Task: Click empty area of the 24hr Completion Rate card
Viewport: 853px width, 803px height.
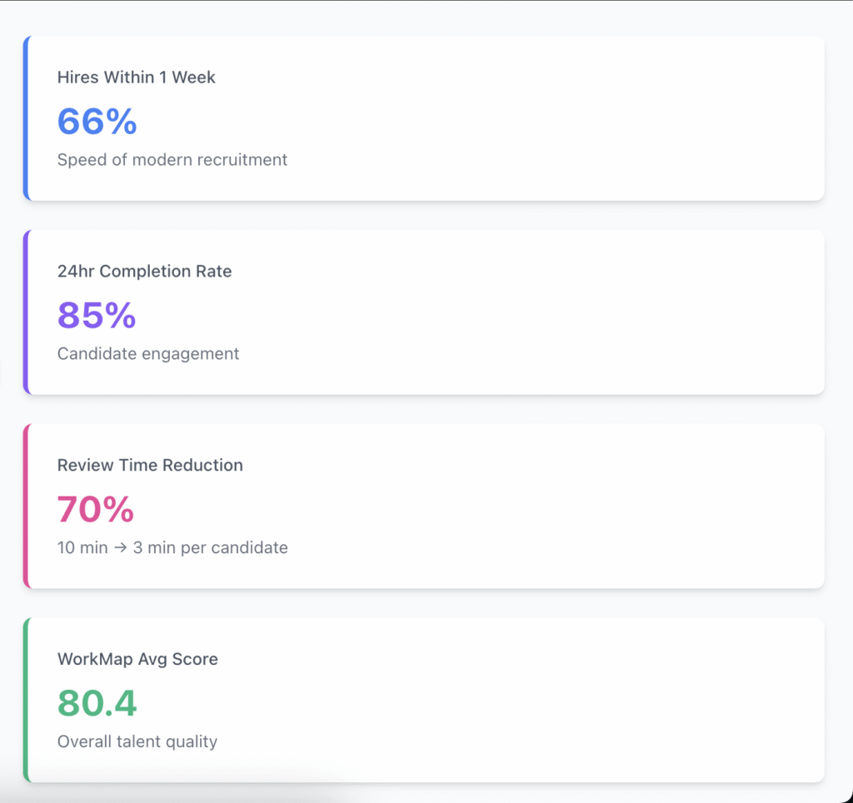Action: [541, 312]
